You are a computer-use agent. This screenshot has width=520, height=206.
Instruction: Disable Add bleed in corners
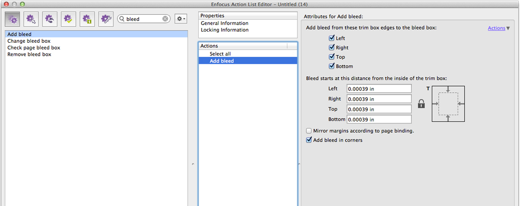pyautogui.click(x=309, y=140)
